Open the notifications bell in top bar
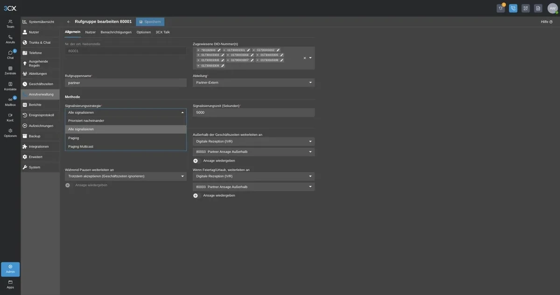The width and height of the screenshot is (560, 295). tap(501, 8)
